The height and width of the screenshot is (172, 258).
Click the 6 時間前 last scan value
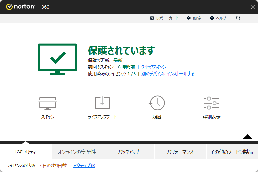[126, 67]
